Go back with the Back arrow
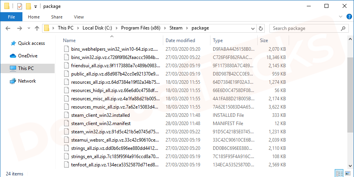 click(8, 28)
